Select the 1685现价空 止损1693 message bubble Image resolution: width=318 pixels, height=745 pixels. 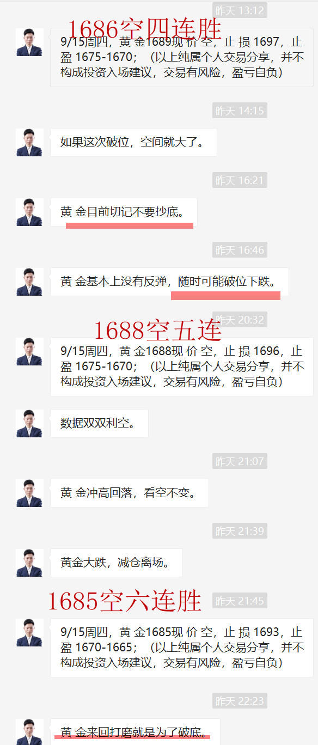coord(182,648)
